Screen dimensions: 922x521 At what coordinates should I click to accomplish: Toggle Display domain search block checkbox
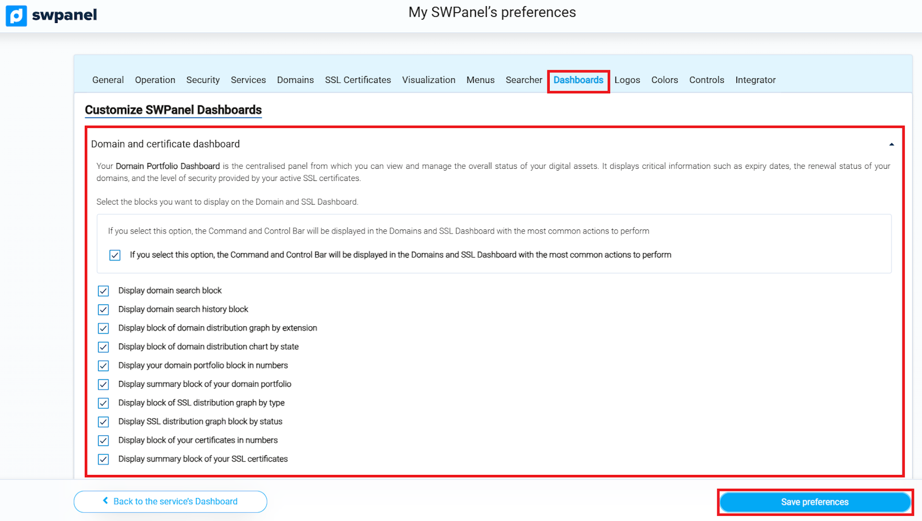[104, 291]
